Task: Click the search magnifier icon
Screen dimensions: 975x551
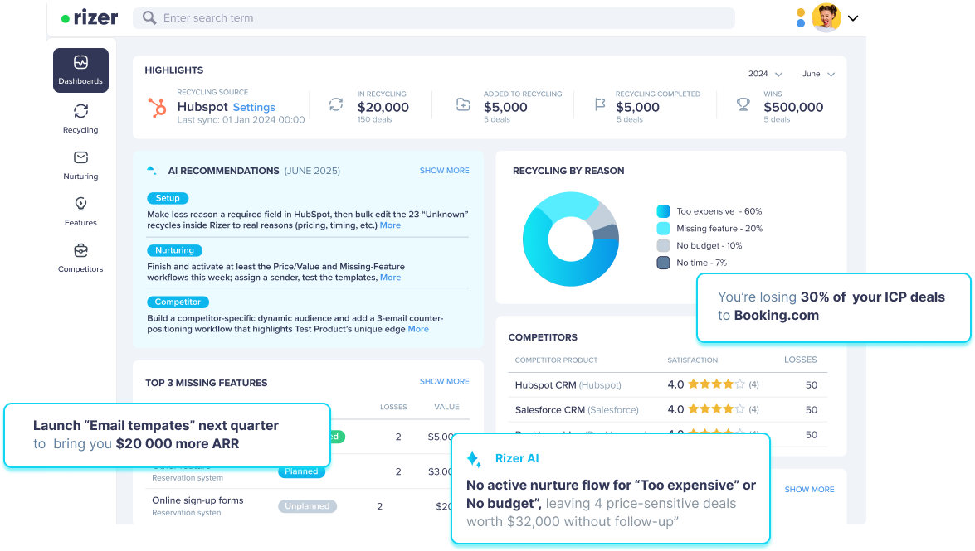Action: pyautogui.click(x=149, y=18)
